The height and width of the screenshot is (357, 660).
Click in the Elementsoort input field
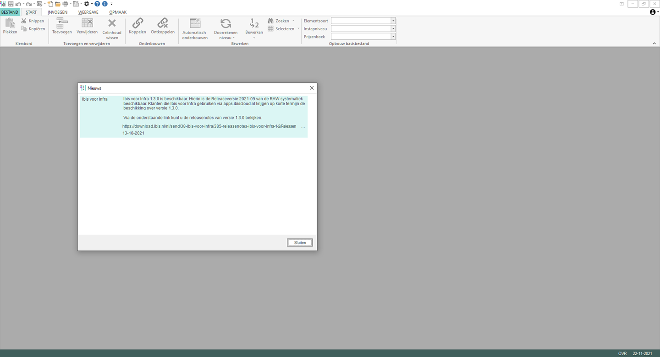[361, 21]
